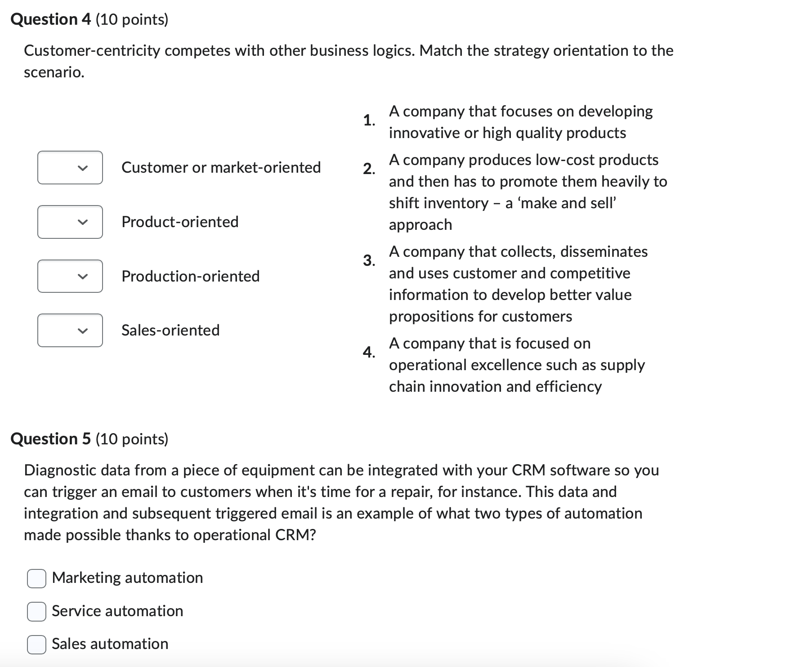Click matching item 4 about operational excellence
This screenshot has height=667, width=801.
pos(517,365)
